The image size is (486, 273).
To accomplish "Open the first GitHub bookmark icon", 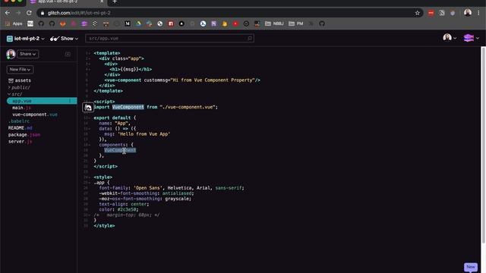I will [41, 24].
